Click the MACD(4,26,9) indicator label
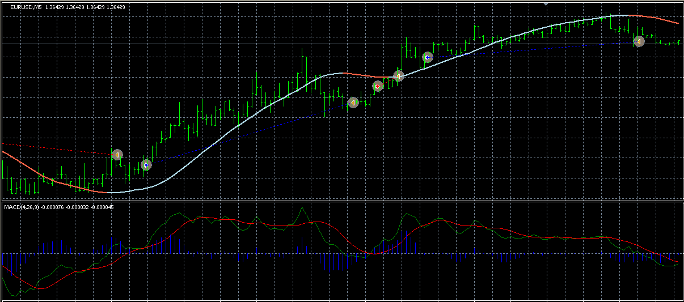Image resolution: width=684 pixels, height=302 pixels. (22, 207)
